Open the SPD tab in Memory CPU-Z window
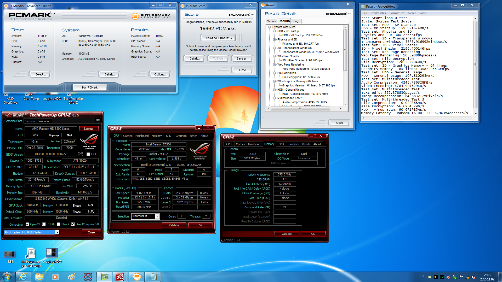 click(281, 144)
